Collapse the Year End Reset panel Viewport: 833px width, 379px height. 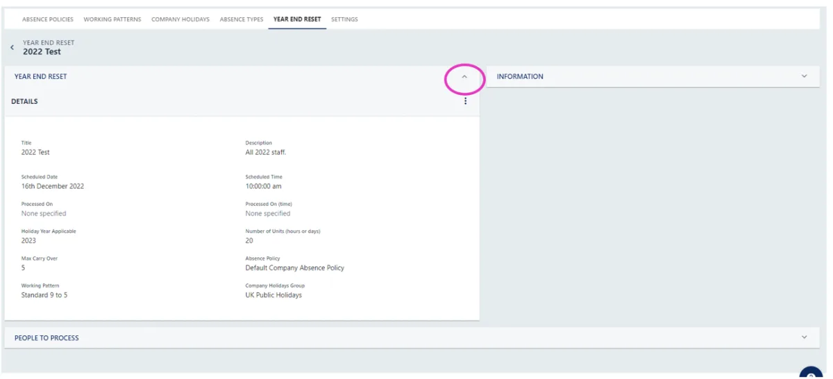(x=464, y=77)
